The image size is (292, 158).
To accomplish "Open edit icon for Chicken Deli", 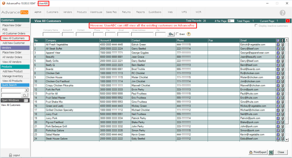I will 278,73.
